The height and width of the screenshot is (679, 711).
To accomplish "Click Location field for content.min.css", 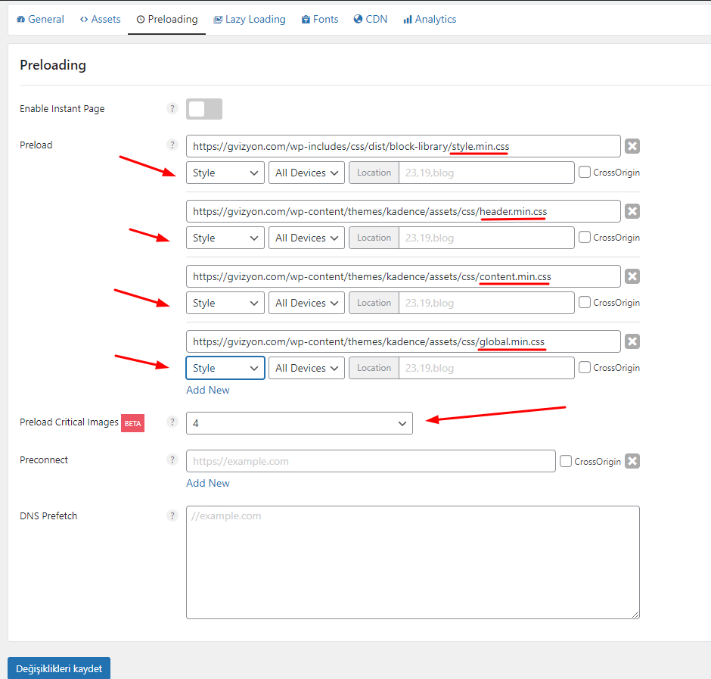I will point(486,303).
